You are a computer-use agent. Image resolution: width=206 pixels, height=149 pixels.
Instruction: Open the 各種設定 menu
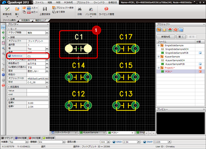pos(113,2)
